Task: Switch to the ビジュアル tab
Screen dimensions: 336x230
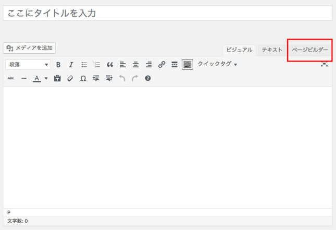Action: [239, 50]
